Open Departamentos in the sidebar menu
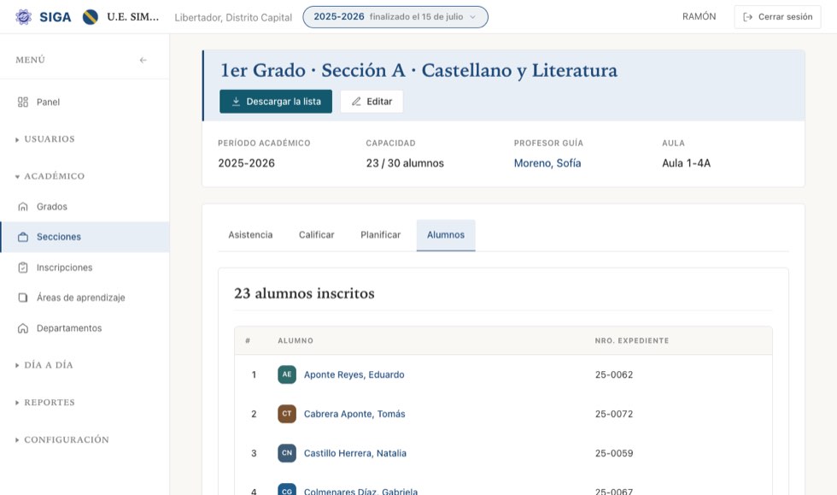 [x=85, y=328]
